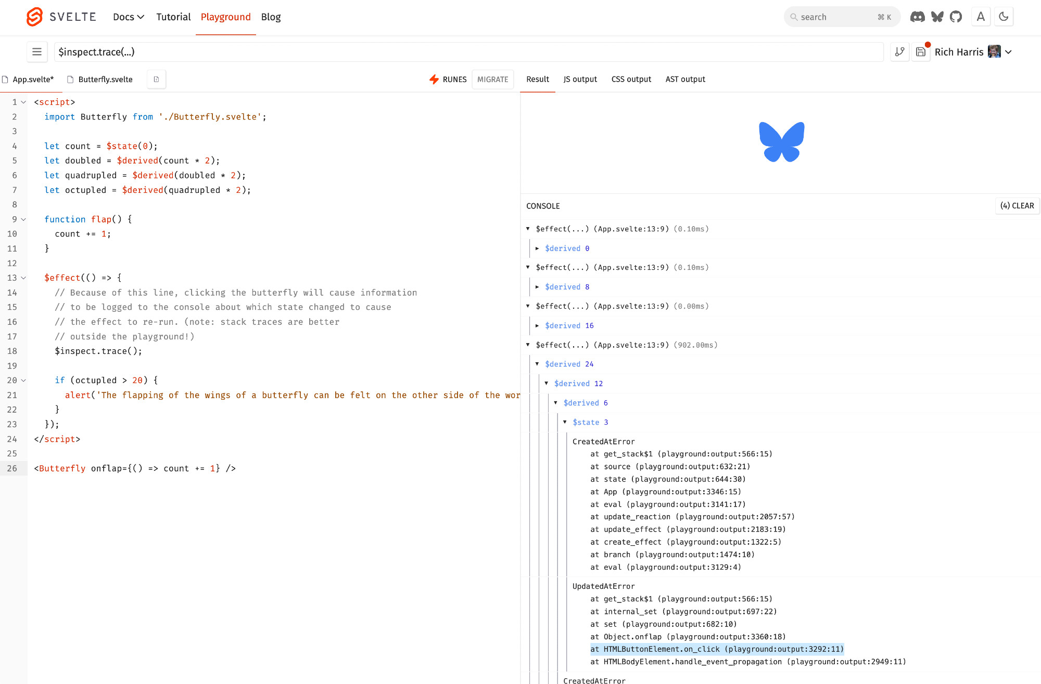Screen dimensions: 1041x684
Task: Click the RUNES lightning bolt icon
Action: [x=434, y=80]
